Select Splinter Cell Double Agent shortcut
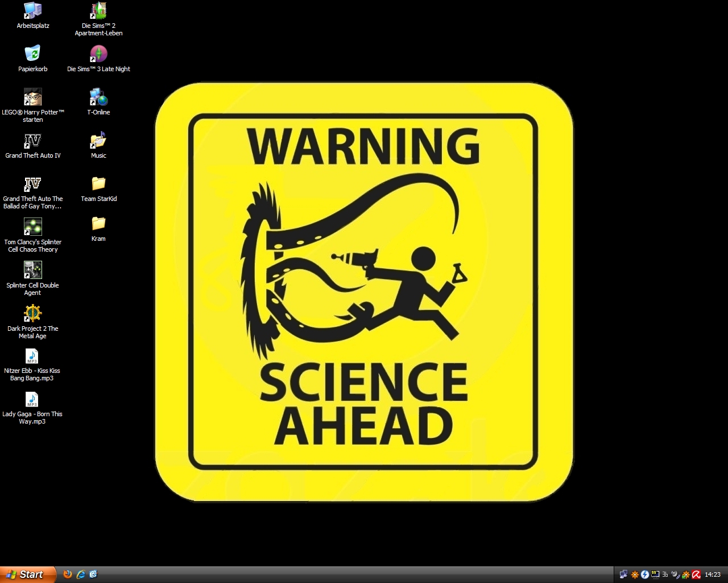 tap(32, 270)
